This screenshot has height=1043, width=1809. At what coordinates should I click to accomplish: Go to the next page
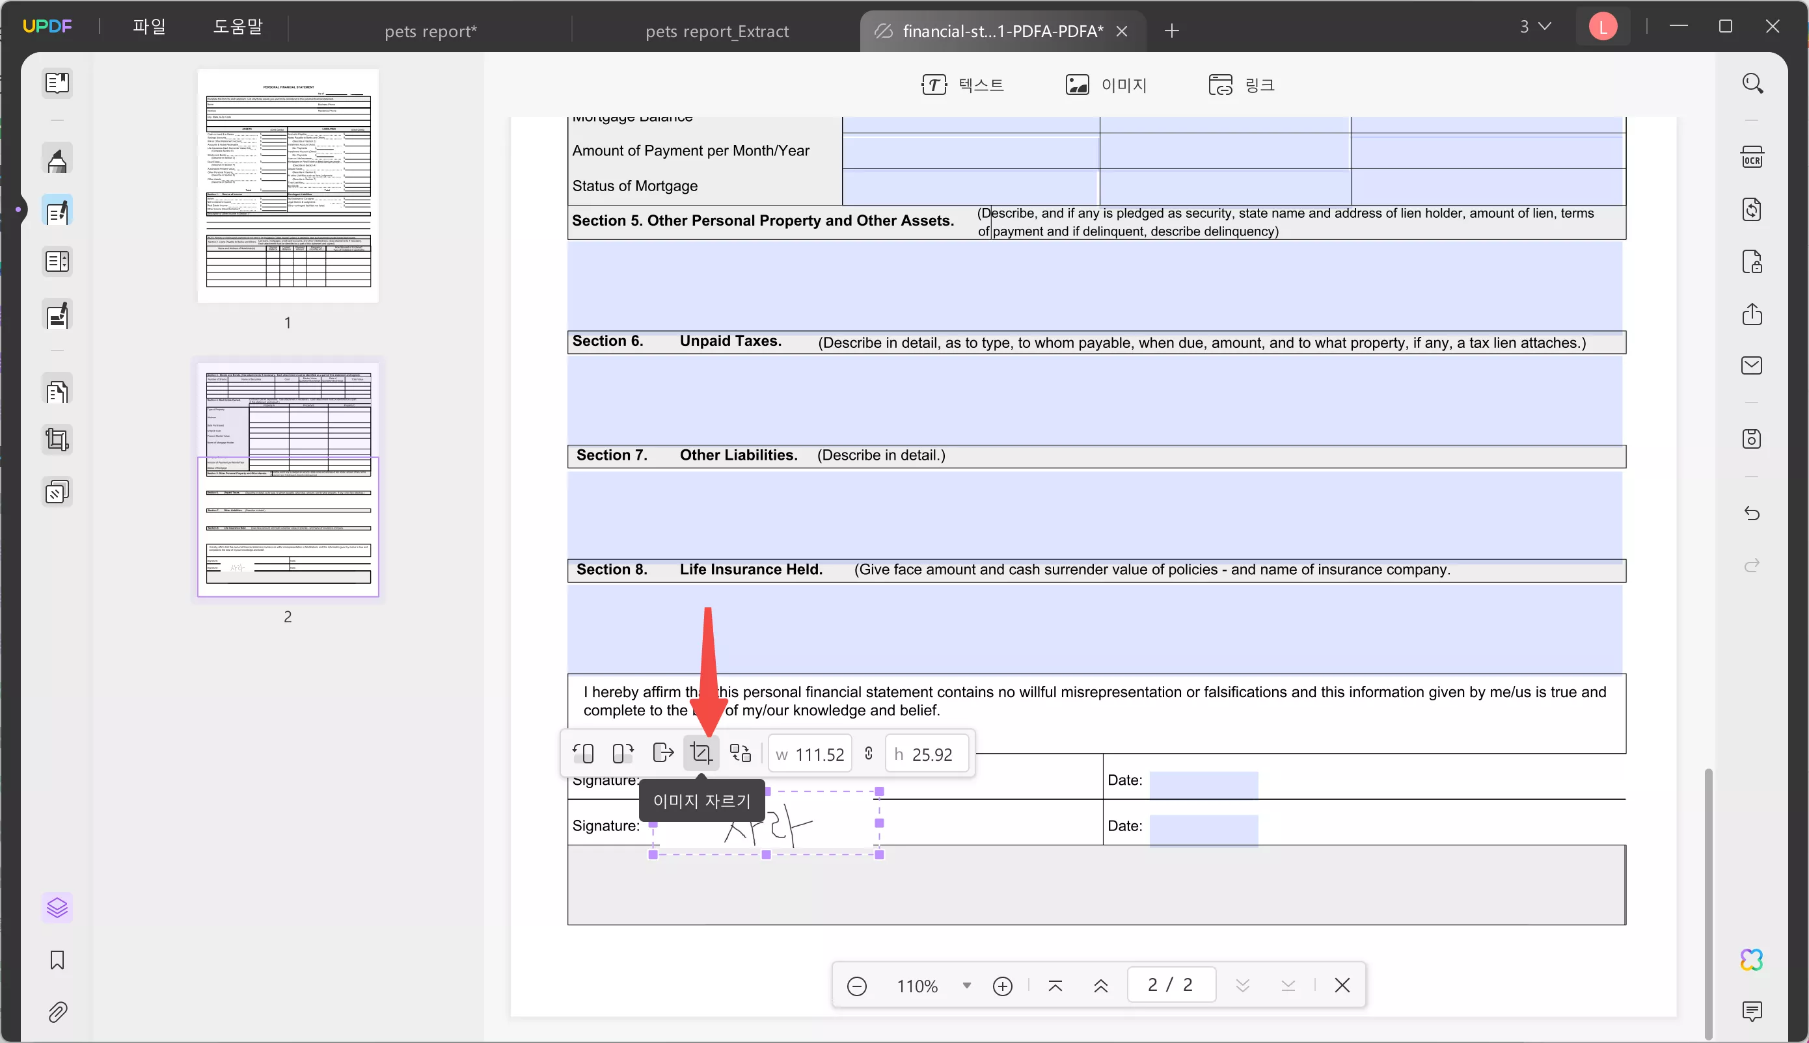coord(1243,986)
